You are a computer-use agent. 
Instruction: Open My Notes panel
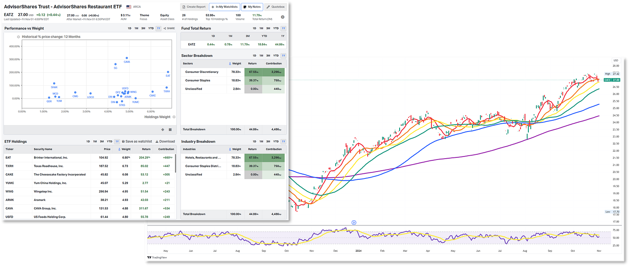click(x=252, y=7)
